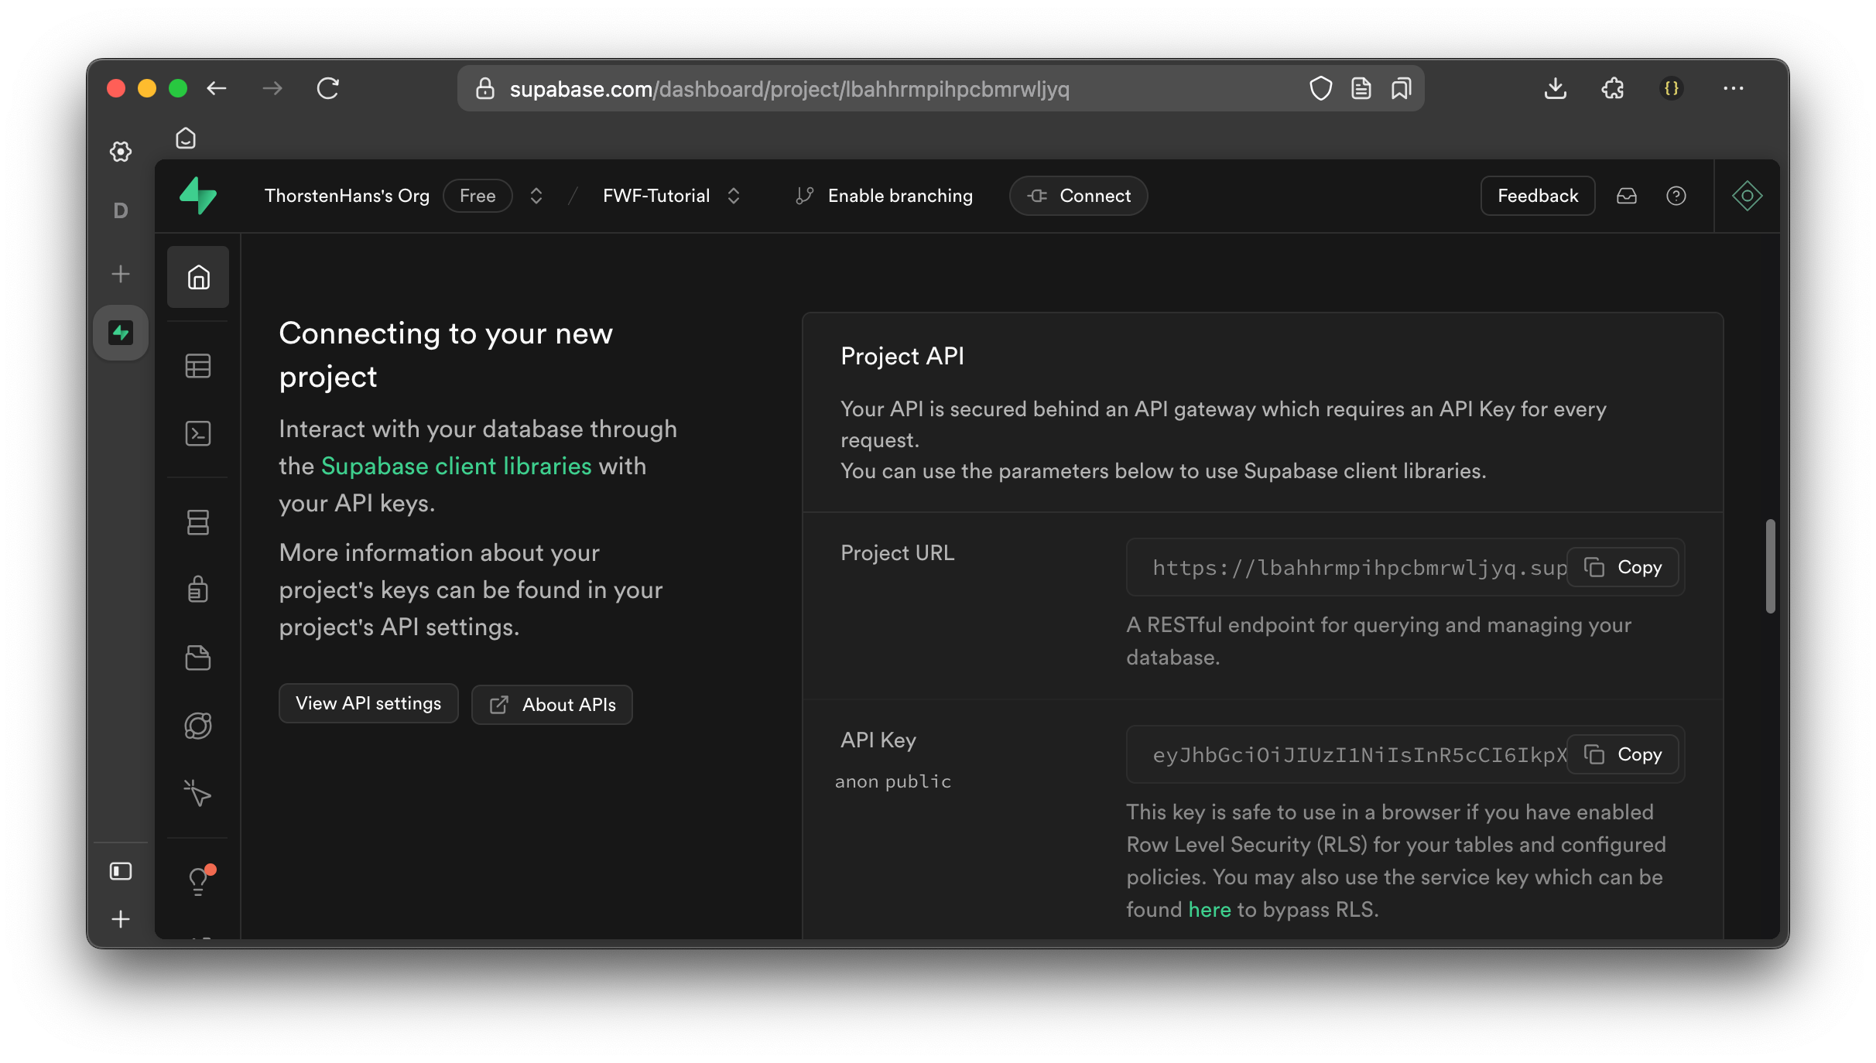Open the Realtime cursor icon

pos(198,793)
